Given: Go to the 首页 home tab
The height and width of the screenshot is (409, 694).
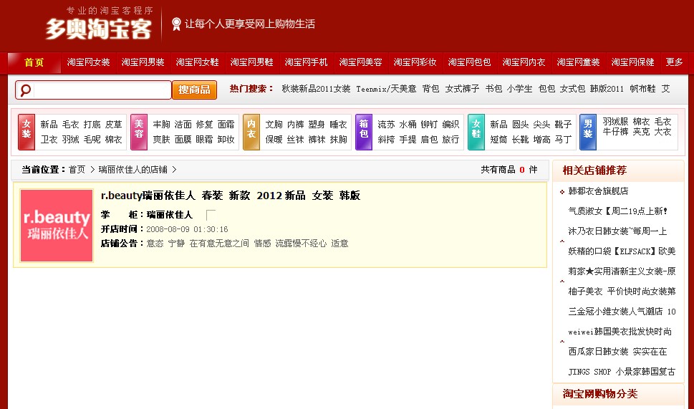Looking at the screenshot, I should tap(34, 62).
